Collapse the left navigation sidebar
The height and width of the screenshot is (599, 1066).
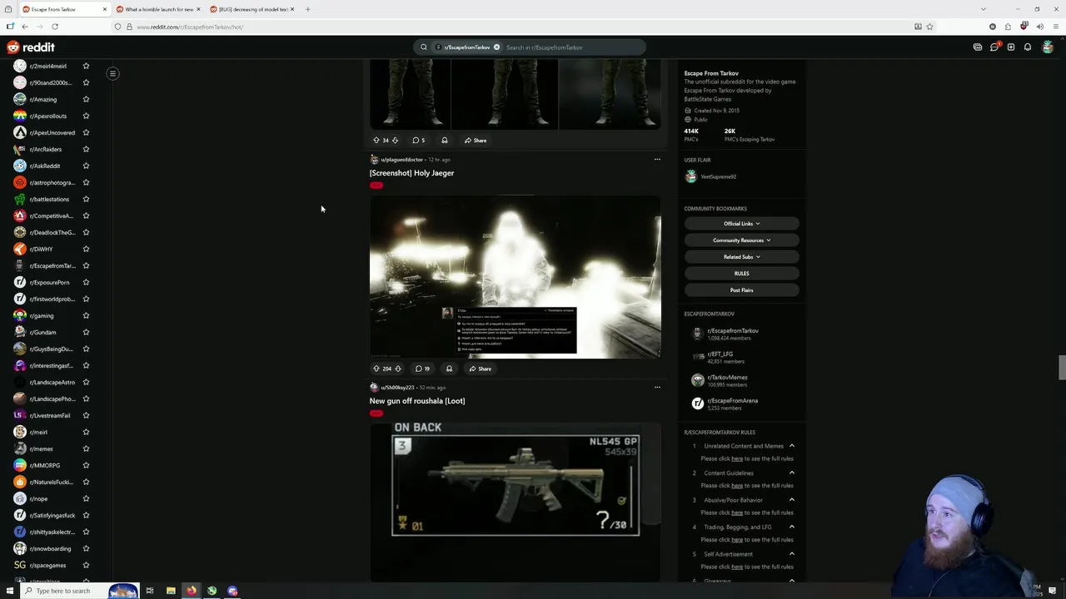tap(112, 73)
